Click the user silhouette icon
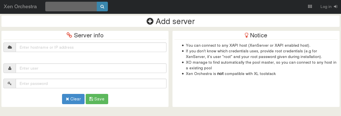 10,68
